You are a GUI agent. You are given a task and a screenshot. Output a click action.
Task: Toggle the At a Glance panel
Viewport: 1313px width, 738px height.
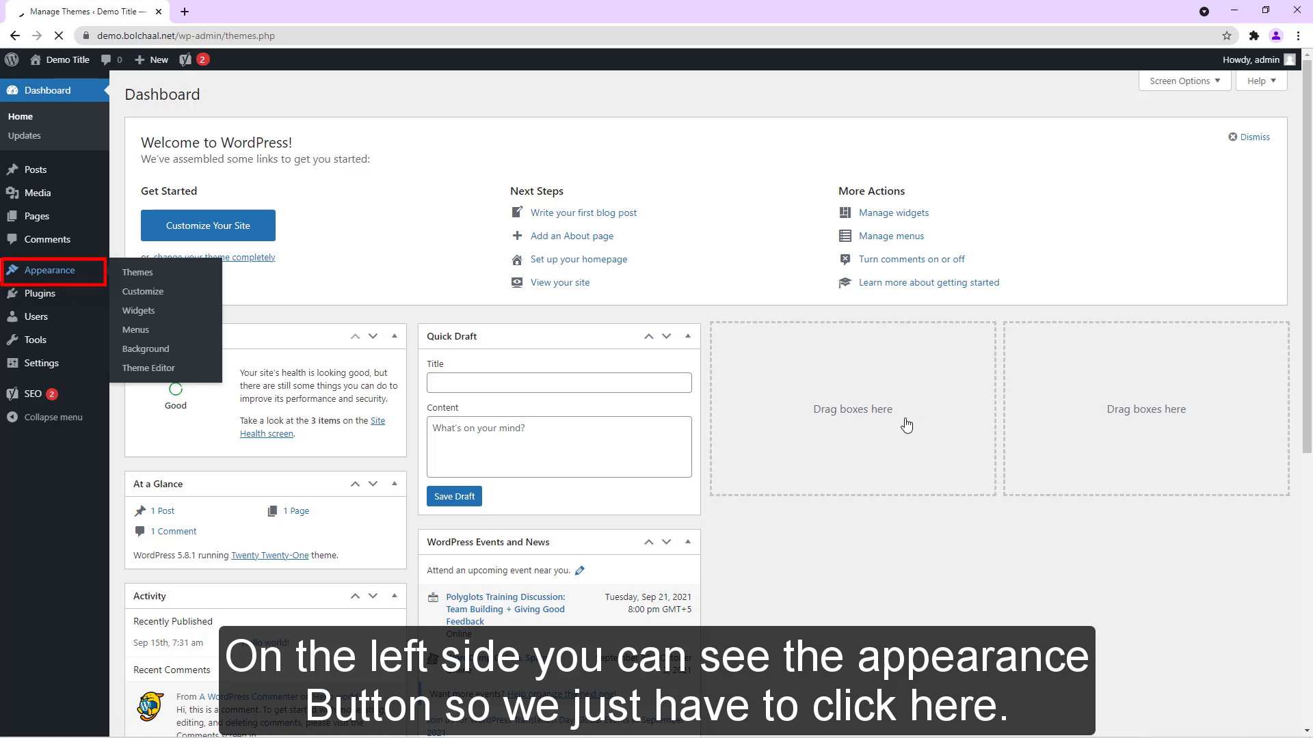395,484
